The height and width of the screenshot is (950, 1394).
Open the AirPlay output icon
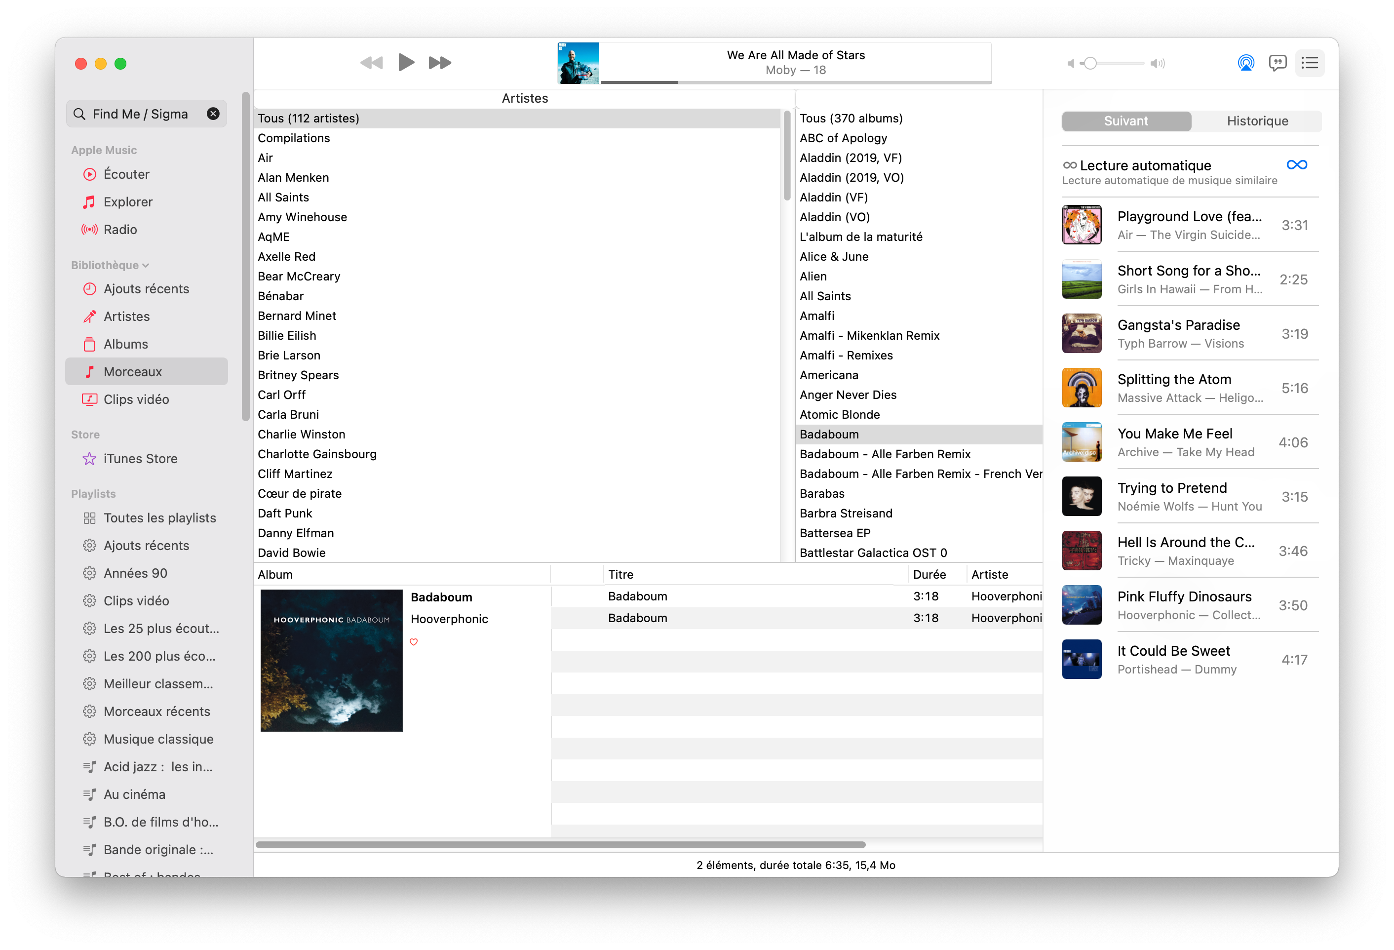tap(1246, 62)
